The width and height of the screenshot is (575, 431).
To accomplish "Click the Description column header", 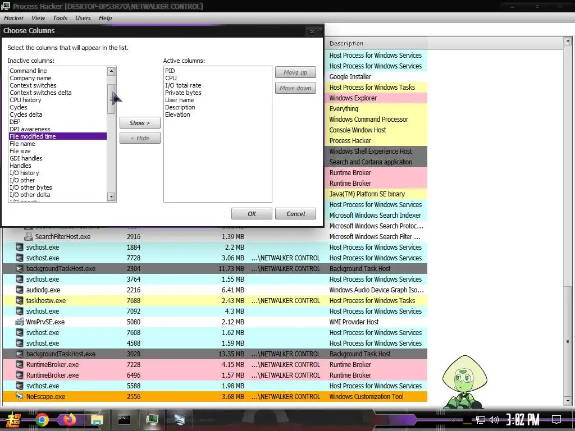I will [x=376, y=43].
